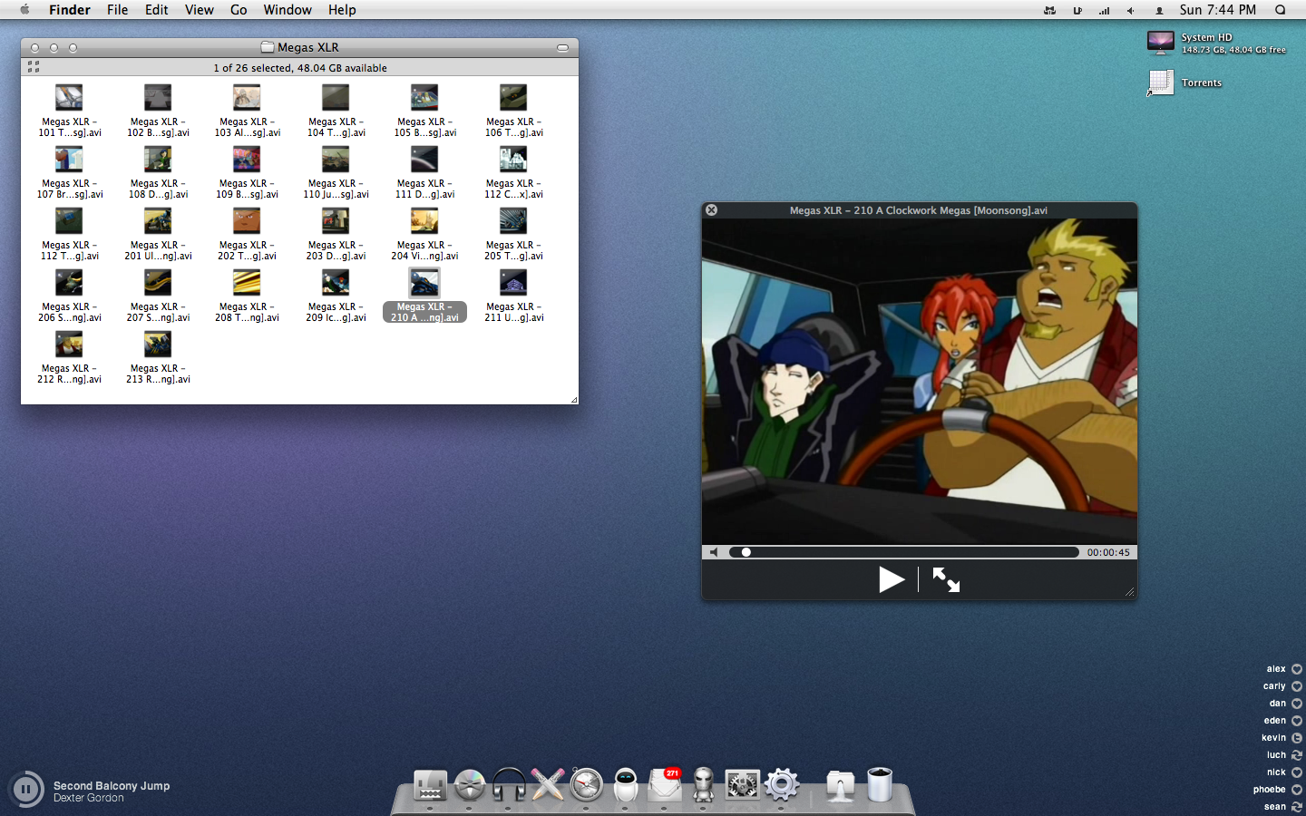Select Megas XLR 201 avi file
Screen dimensions: 1306x816
click(x=158, y=235)
